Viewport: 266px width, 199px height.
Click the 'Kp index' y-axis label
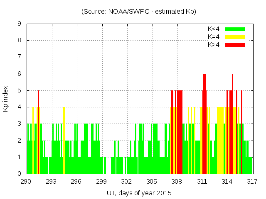click(x=6, y=99)
